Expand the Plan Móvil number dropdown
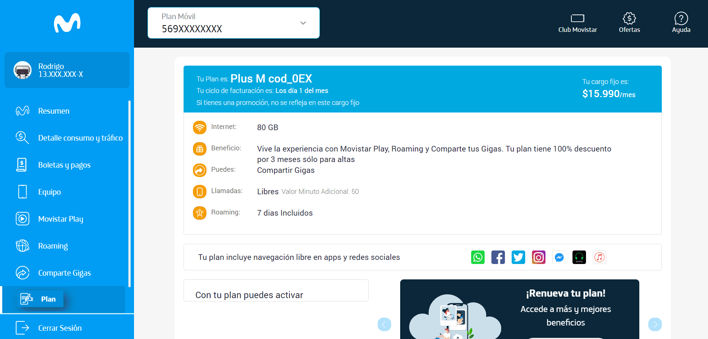The width and height of the screenshot is (708, 339). [233, 23]
